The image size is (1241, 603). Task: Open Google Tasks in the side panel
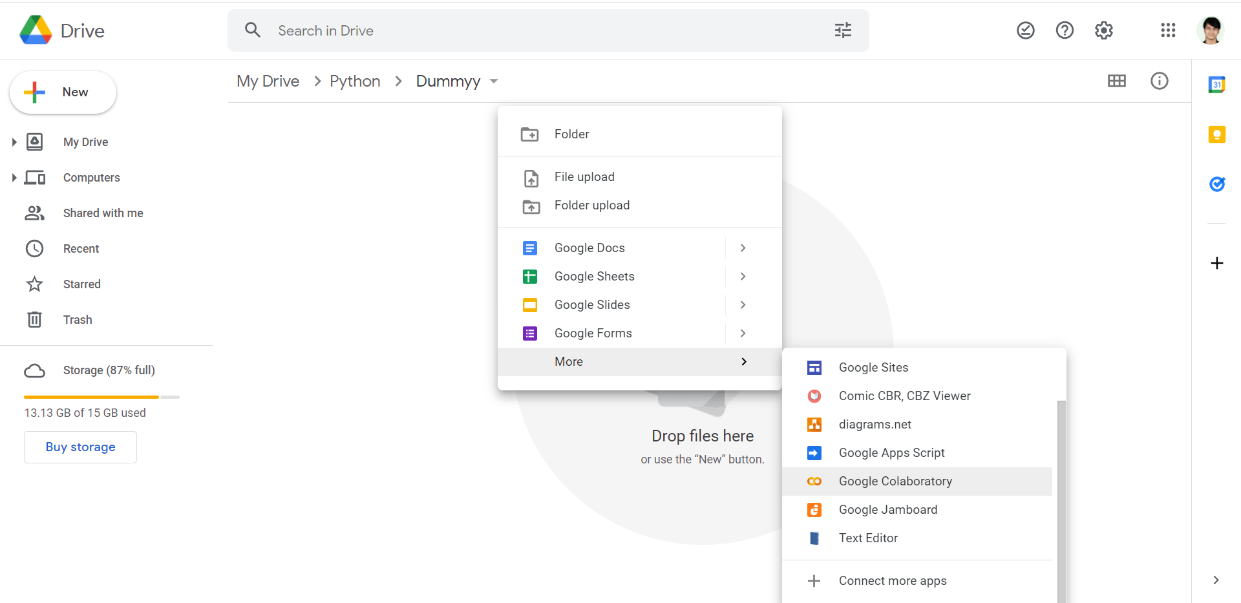click(1217, 184)
